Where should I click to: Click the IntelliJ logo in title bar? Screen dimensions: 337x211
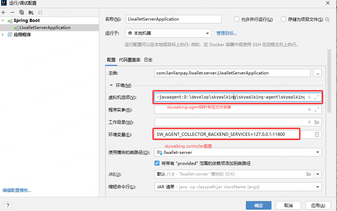click(x=4, y=3)
